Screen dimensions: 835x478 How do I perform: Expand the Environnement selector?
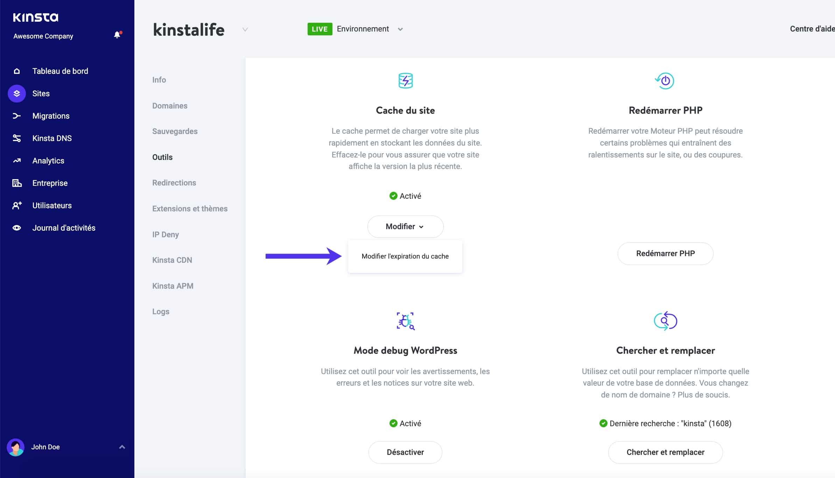(401, 29)
